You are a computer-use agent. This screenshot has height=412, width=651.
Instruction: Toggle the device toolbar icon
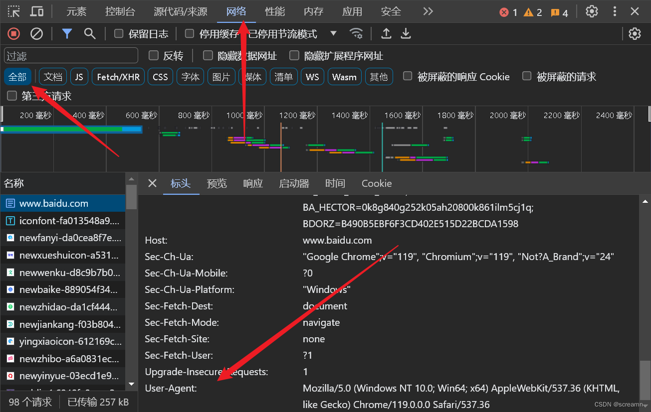(x=36, y=11)
